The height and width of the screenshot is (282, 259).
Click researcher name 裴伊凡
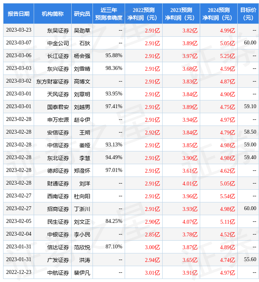pos(82,273)
